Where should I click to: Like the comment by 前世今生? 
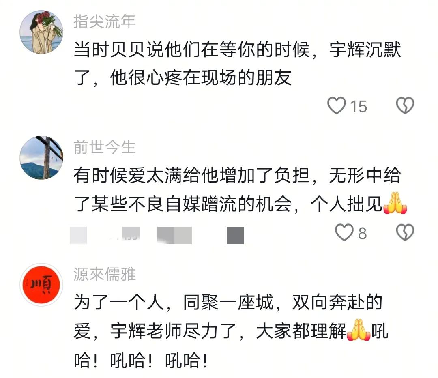point(344,232)
